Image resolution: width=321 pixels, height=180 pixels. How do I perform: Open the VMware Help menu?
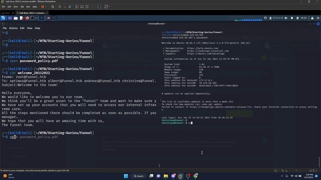(35, 6)
